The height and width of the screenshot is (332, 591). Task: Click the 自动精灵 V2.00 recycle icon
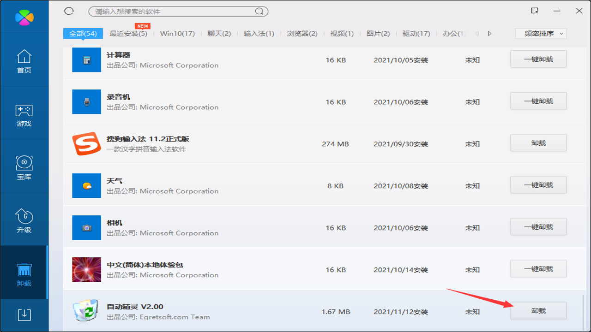[86, 310]
